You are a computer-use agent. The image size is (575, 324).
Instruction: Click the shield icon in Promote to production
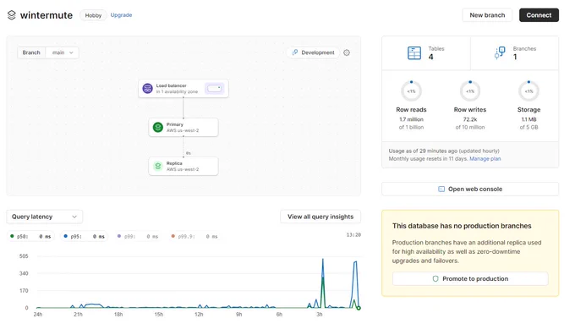[x=435, y=279]
